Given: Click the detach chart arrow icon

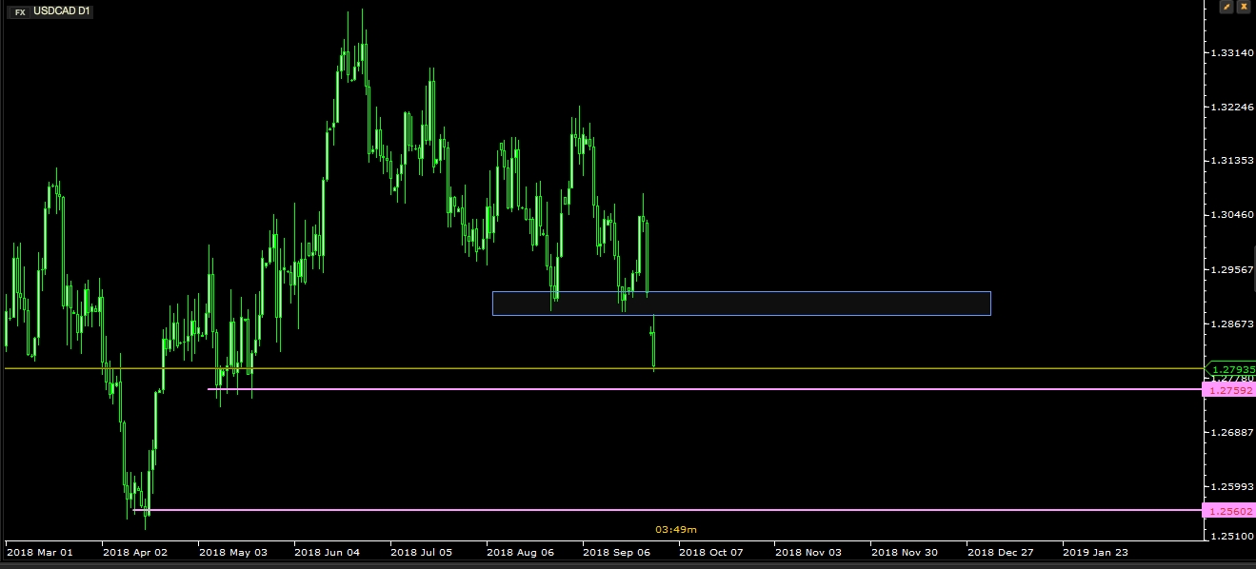Looking at the screenshot, I should coord(1226,7).
